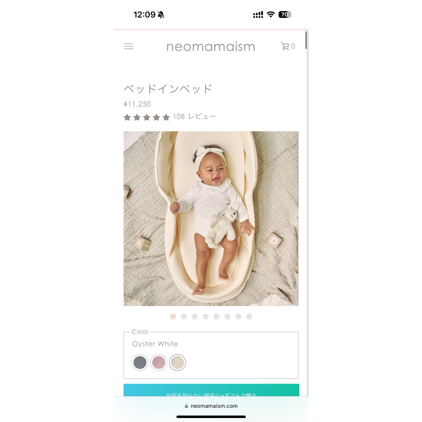Select the gray color swatch

tap(140, 362)
